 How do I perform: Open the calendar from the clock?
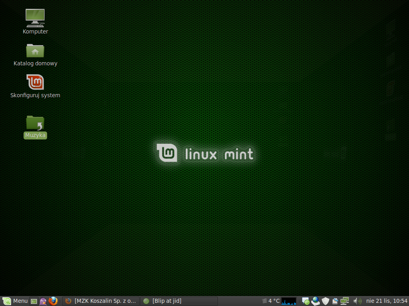point(387,301)
